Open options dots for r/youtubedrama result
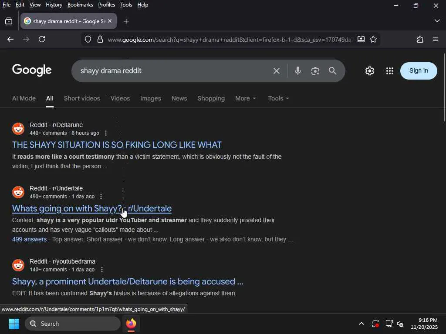This screenshot has height=334, width=446. [102, 270]
